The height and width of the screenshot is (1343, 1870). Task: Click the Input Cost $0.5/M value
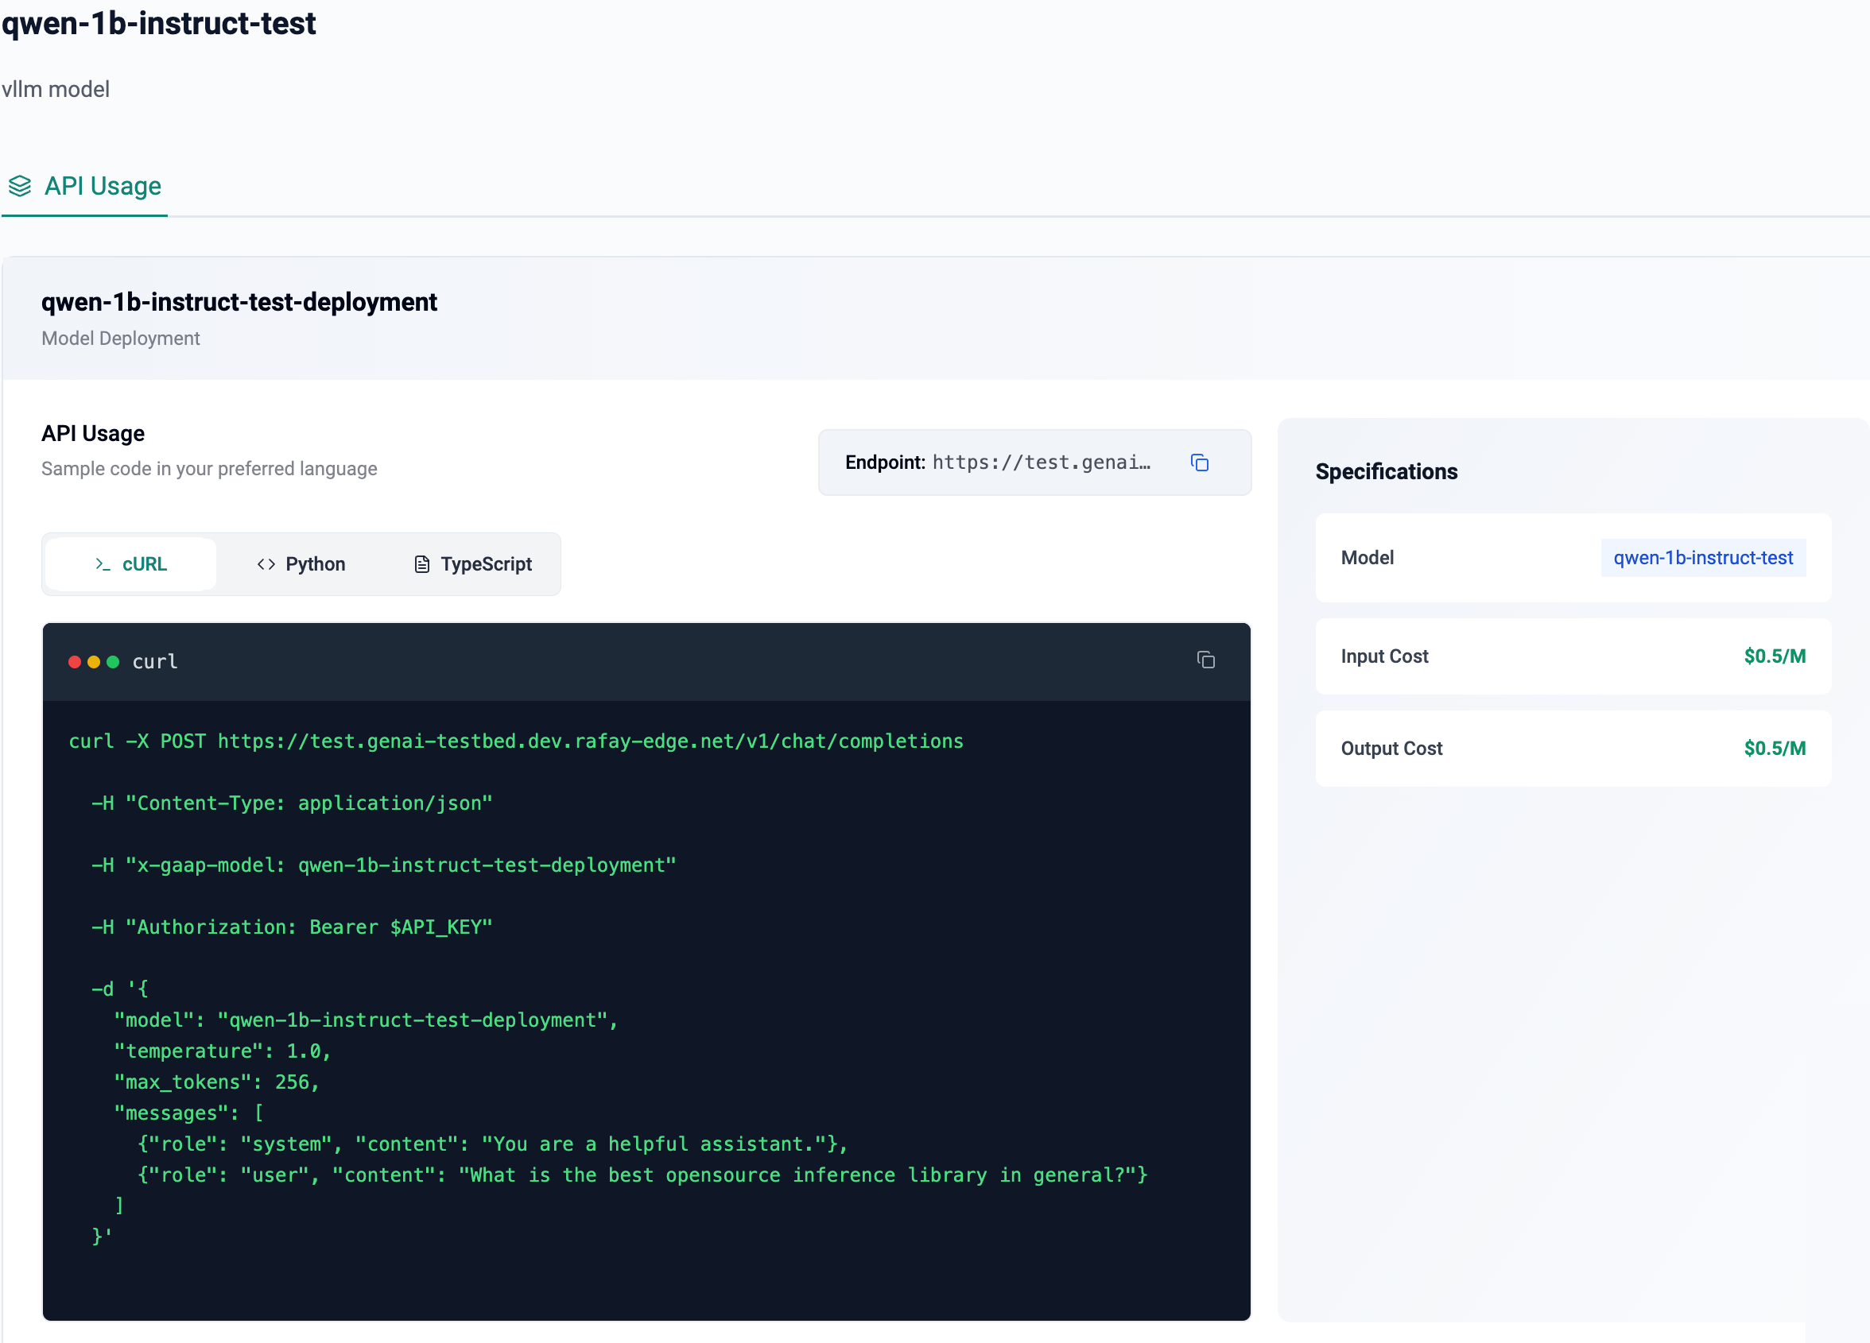click(1775, 656)
